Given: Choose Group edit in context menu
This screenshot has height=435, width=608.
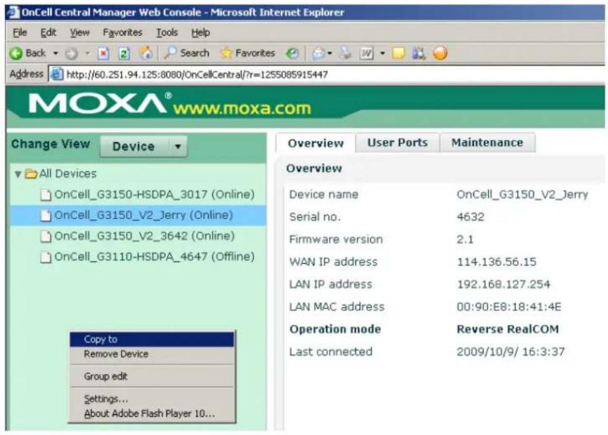Looking at the screenshot, I should click(x=152, y=376).
